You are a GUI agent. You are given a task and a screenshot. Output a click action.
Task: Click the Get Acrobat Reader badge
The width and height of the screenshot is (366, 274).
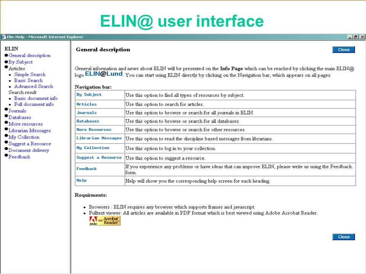click(105, 221)
